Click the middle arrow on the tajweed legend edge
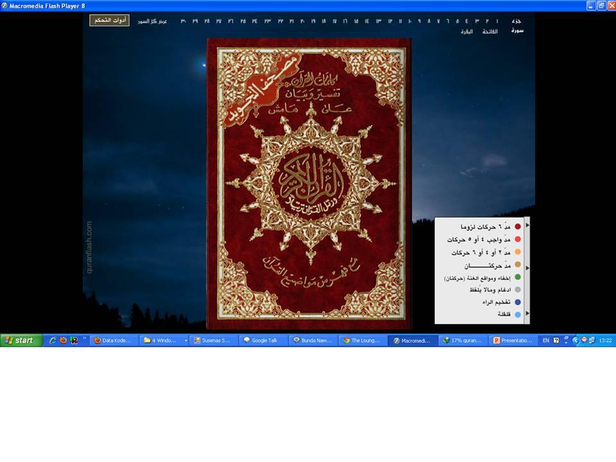Image resolution: width=616 pixels, height=462 pixels. (x=527, y=268)
